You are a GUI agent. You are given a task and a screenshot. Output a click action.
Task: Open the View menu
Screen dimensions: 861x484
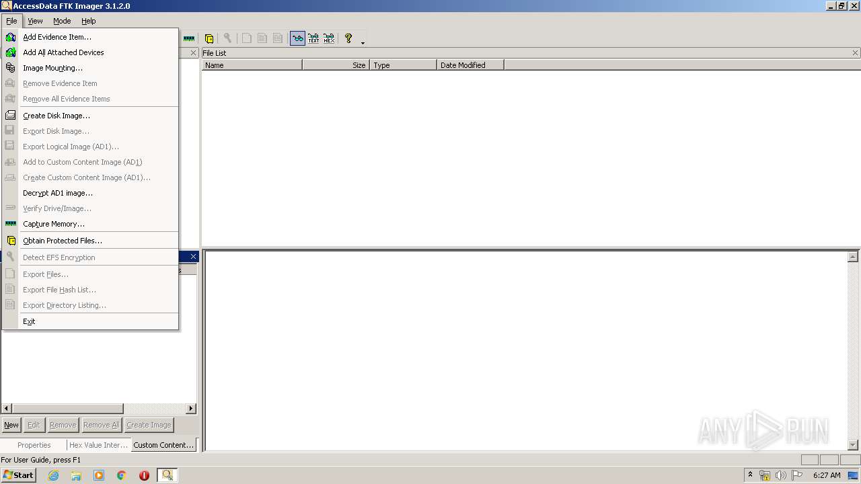coord(35,21)
